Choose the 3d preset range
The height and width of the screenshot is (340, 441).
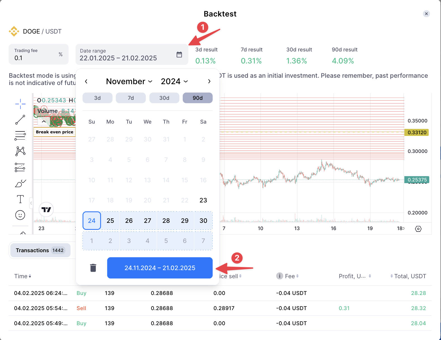coord(97,98)
